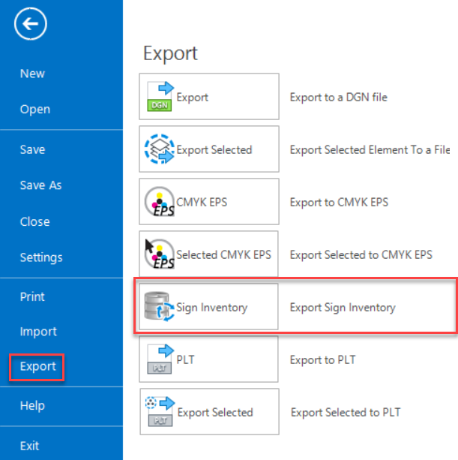458x460 pixels.
Task: Click the Sign Inventory database icon
Action: click(x=160, y=307)
